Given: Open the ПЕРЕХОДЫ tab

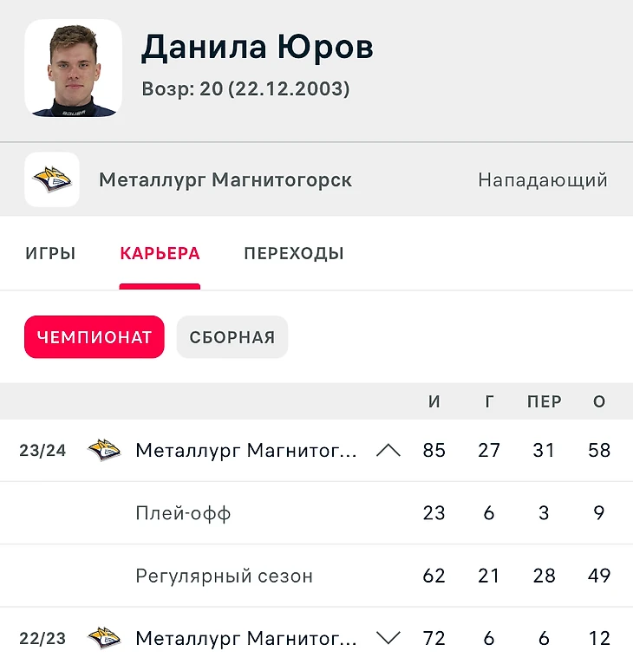Looking at the screenshot, I should point(294,254).
